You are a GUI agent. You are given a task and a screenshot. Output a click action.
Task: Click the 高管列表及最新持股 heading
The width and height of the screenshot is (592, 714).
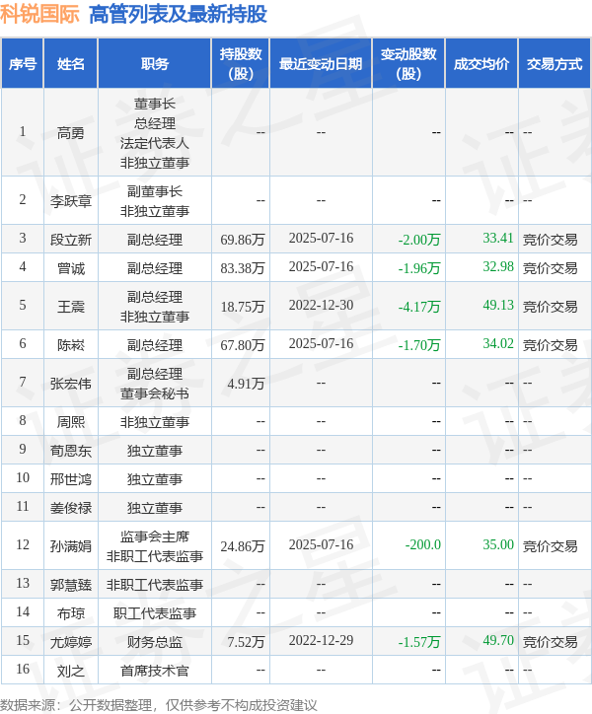[x=179, y=14]
